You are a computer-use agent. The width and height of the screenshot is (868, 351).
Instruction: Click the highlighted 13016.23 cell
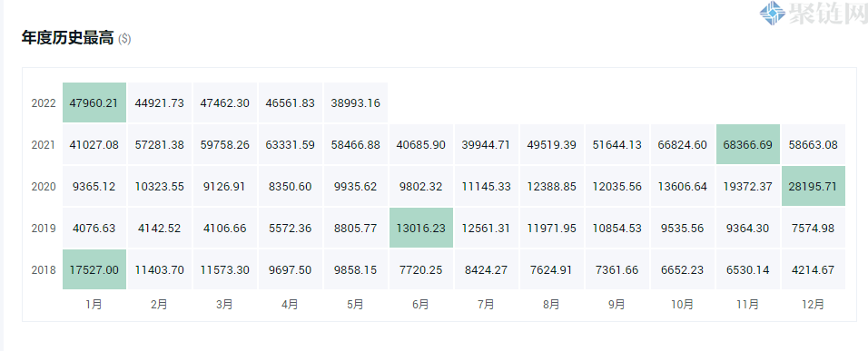420,228
